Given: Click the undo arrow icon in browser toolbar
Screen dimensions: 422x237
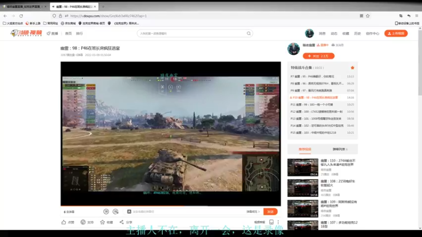Looking at the screenshot, I should 409,16.
